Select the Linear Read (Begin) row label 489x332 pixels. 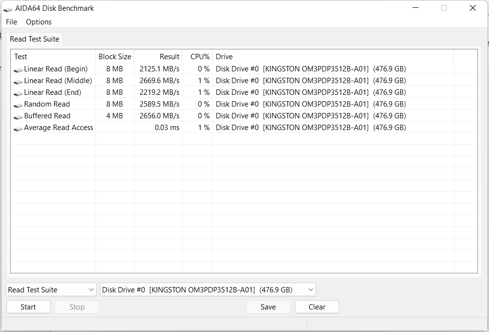56,69
